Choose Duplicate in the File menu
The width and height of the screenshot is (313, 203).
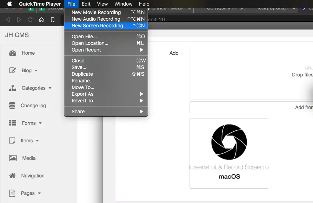tap(106, 74)
